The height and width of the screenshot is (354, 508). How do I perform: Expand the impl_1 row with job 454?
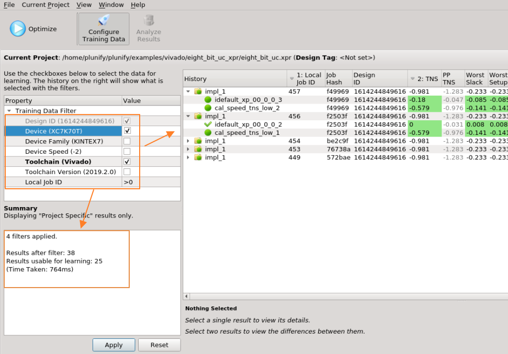click(x=188, y=141)
